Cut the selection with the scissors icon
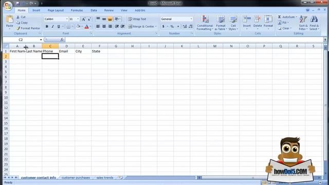The image size is (329, 185). 19,17
